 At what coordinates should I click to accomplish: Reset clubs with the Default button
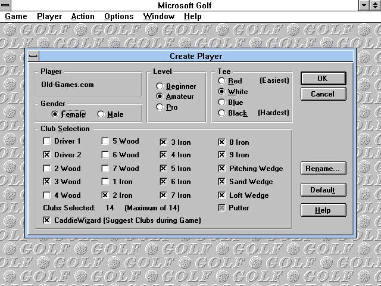[323, 189]
